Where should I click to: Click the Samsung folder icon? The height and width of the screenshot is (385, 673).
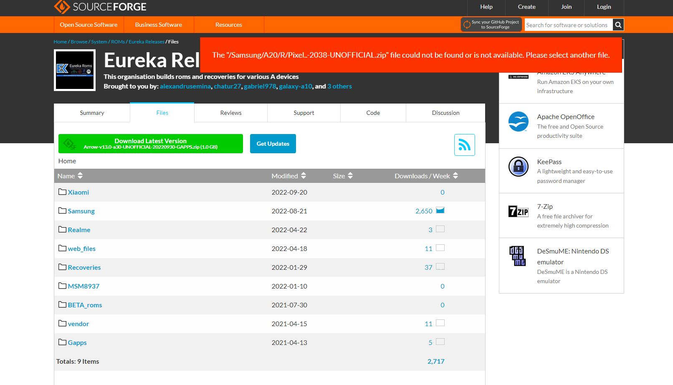63,210
